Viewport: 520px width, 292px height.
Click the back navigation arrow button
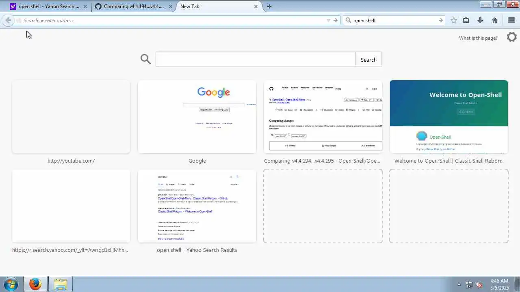tap(8, 20)
